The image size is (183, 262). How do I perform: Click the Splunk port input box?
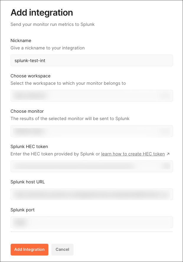pyautogui.click(x=92, y=222)
